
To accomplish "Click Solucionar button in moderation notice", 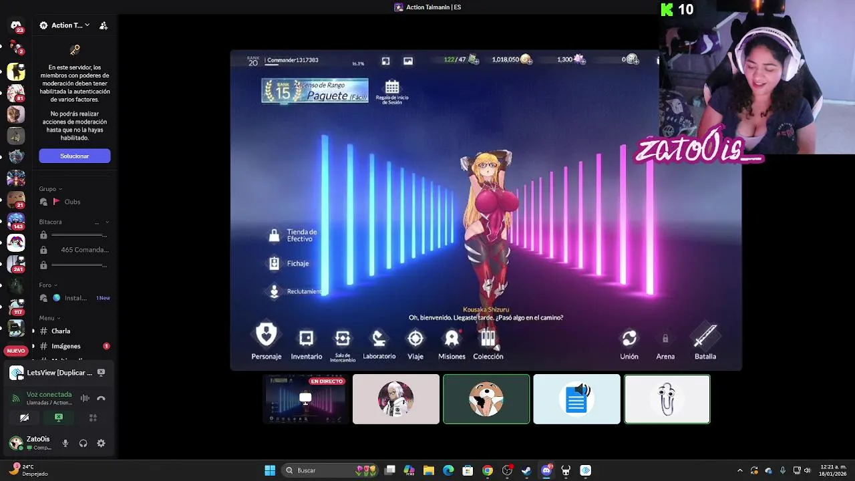I will click(74, 156).
